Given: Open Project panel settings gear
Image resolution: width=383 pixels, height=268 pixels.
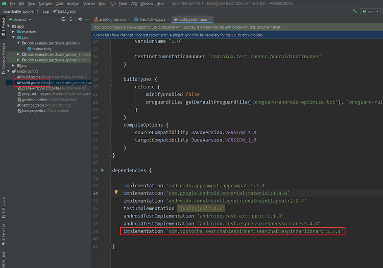Looking at the screenshot, I should (x=80, y=19).
